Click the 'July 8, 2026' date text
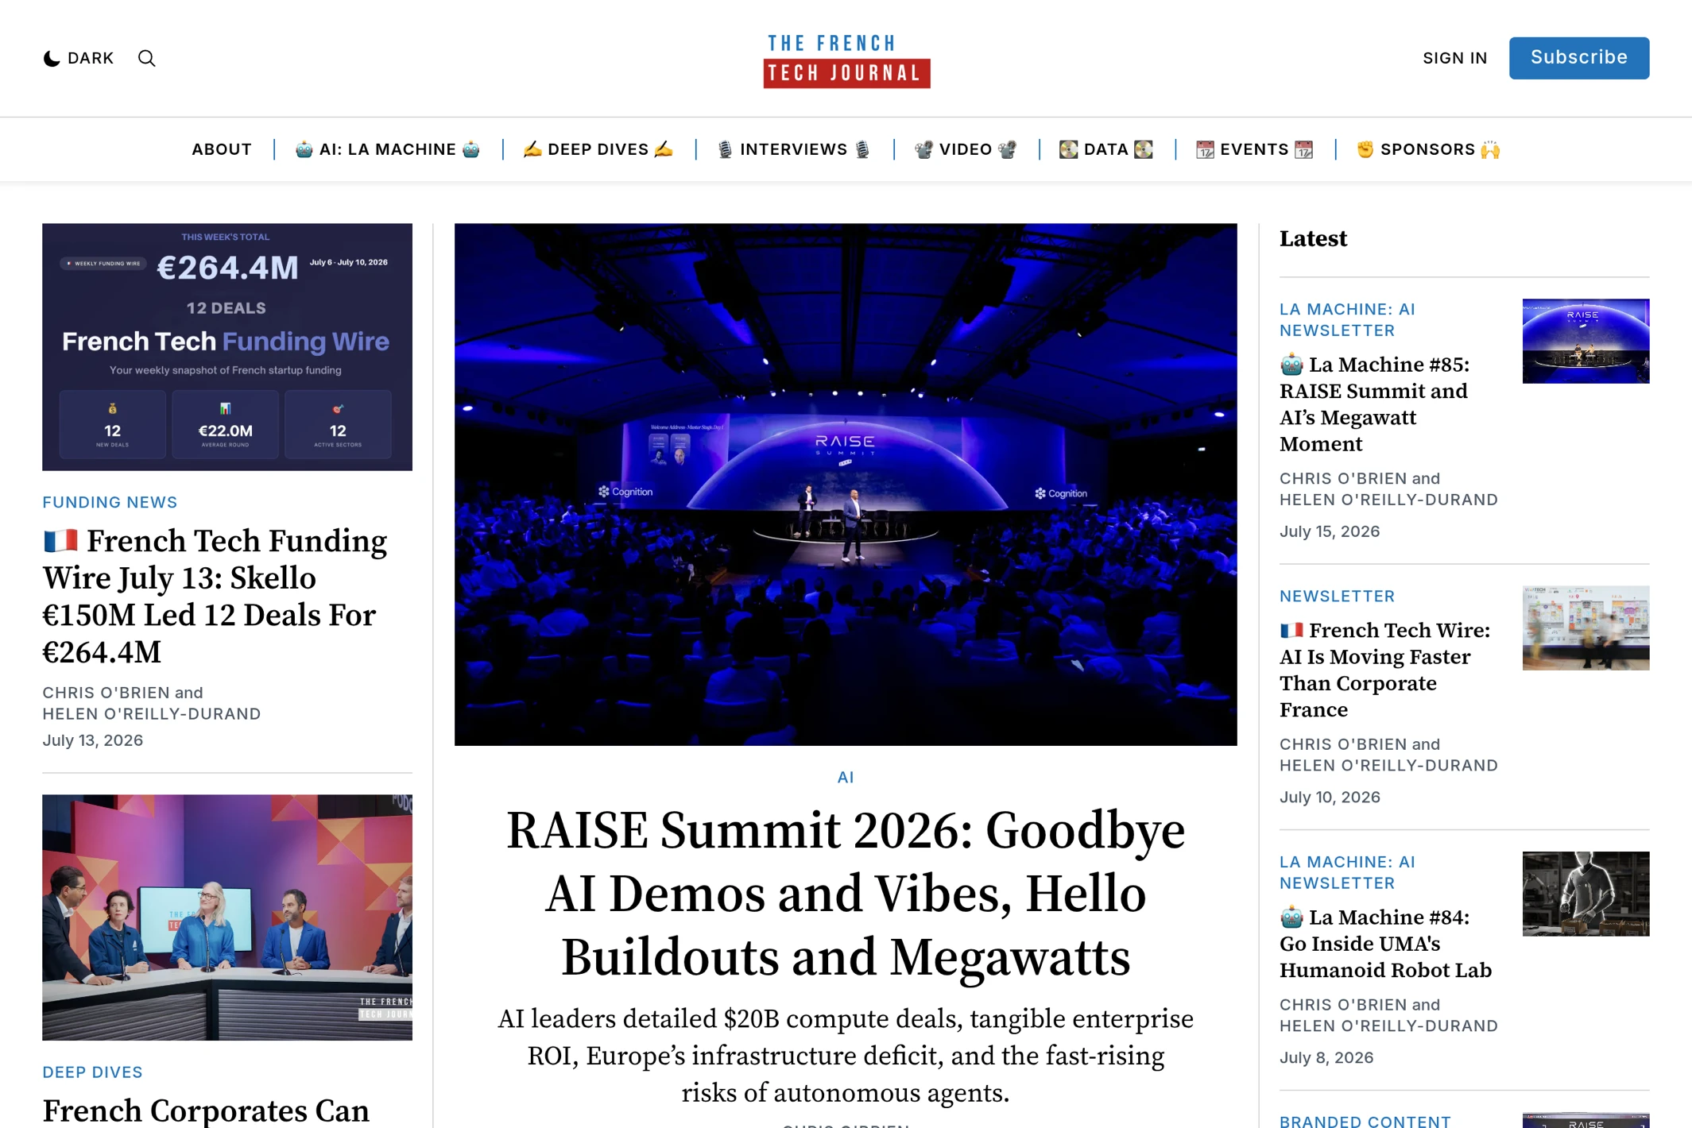Viewport: 1692px width, 1128px height. click(1326, 1057)
